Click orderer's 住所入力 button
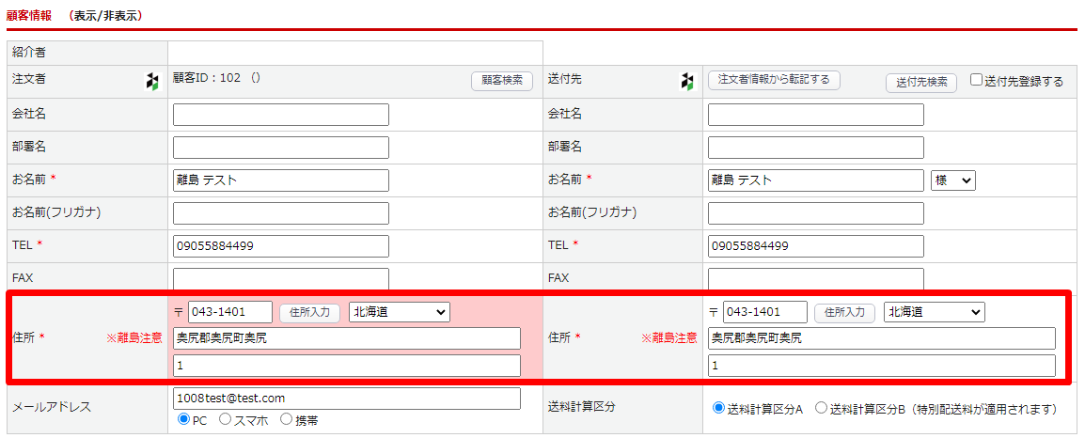This screenshot has height=438, width=1085. [x=309, y=312]
